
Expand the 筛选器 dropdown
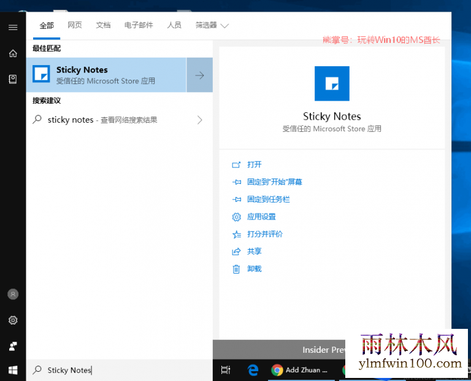pos(212,25)
